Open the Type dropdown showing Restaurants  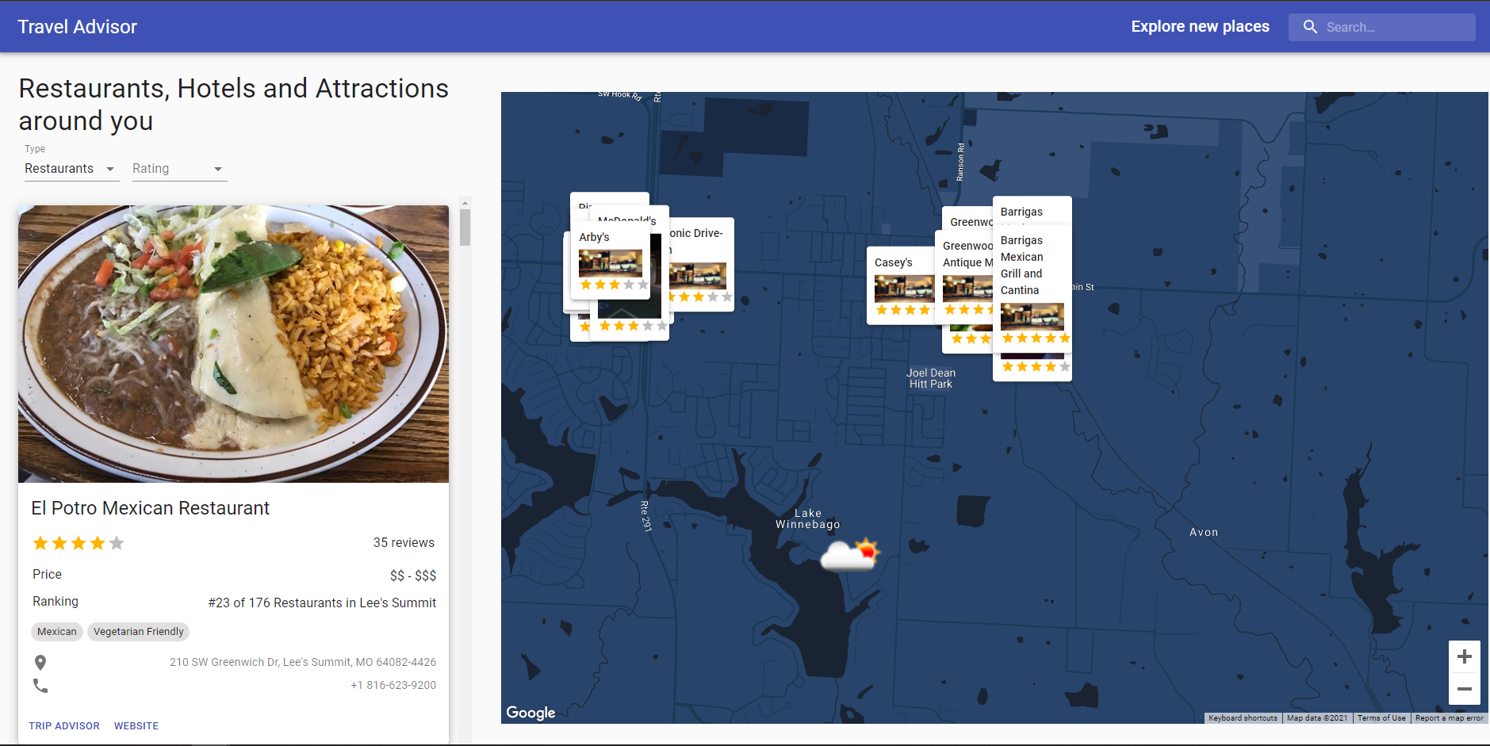tap(71, 169)
